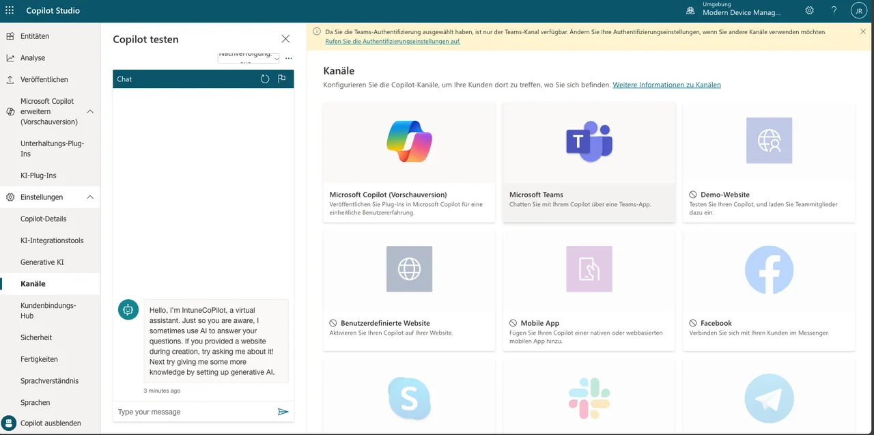Open Kundenbindungs-Hub

coord(50,311)
